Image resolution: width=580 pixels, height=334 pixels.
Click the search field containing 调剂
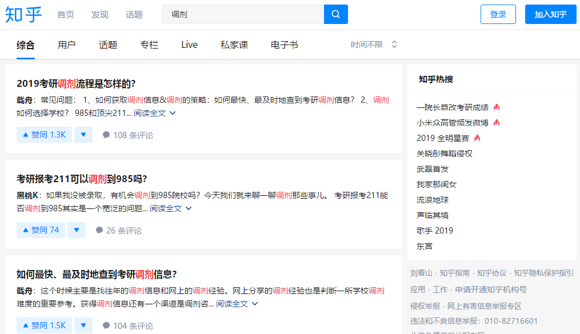(243, 14)
